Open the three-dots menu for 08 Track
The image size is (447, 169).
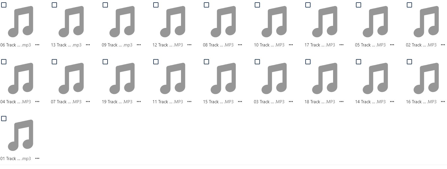[240, 45]
